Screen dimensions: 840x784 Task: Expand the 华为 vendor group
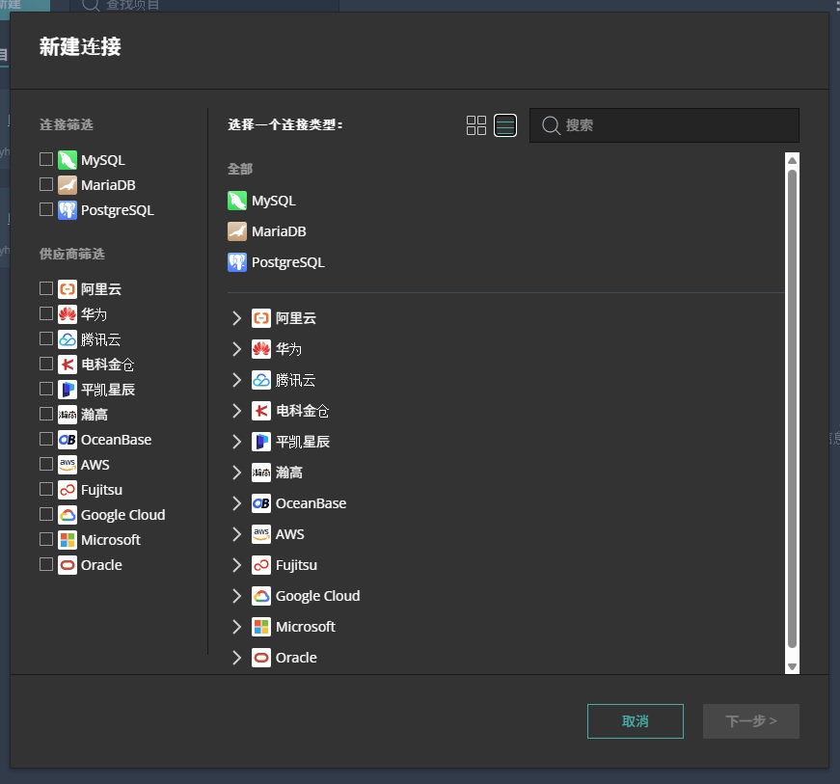236,348
